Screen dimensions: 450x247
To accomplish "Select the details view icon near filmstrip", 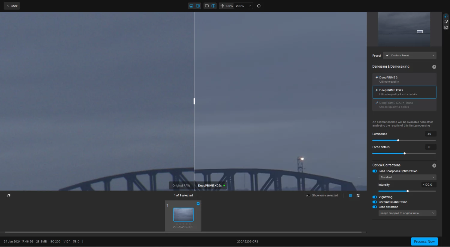I will click(358, 195).
